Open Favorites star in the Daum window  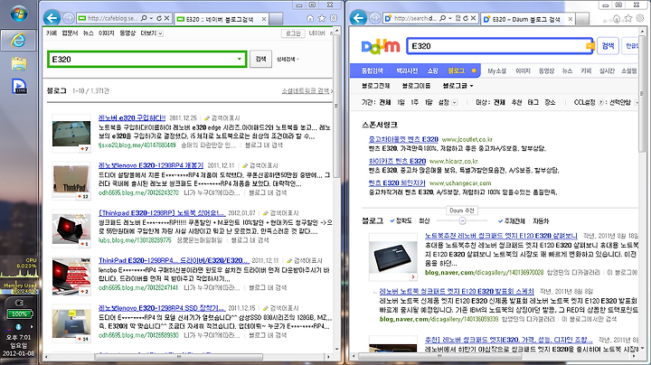pyautogui.click(x=628, y=18)
